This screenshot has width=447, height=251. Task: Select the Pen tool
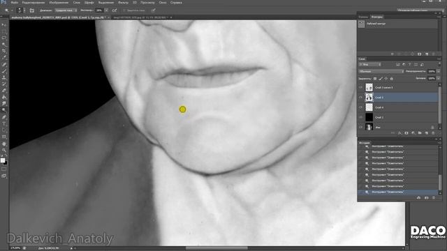(4, 117)
